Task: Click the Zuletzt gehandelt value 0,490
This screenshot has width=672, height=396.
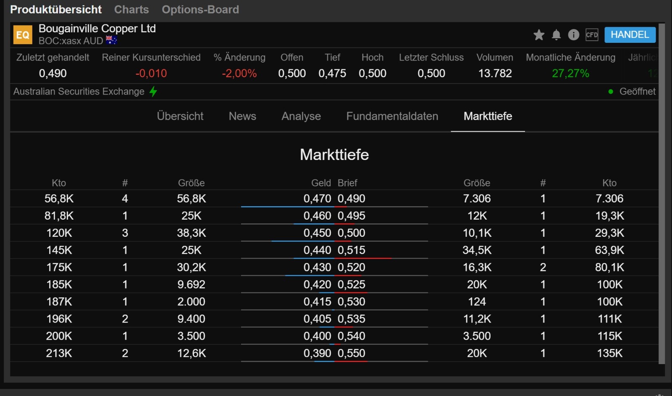Action: coord(53,73)
